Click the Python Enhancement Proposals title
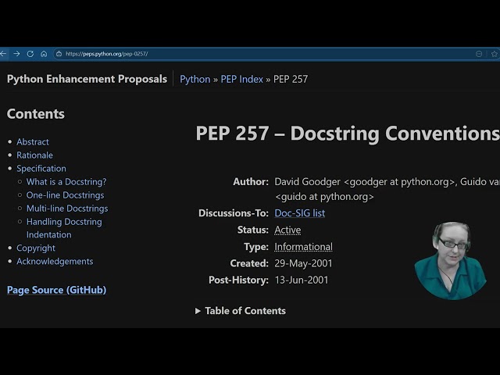The height and width of the screenshot is (375, 500). [x=87, y=79]
